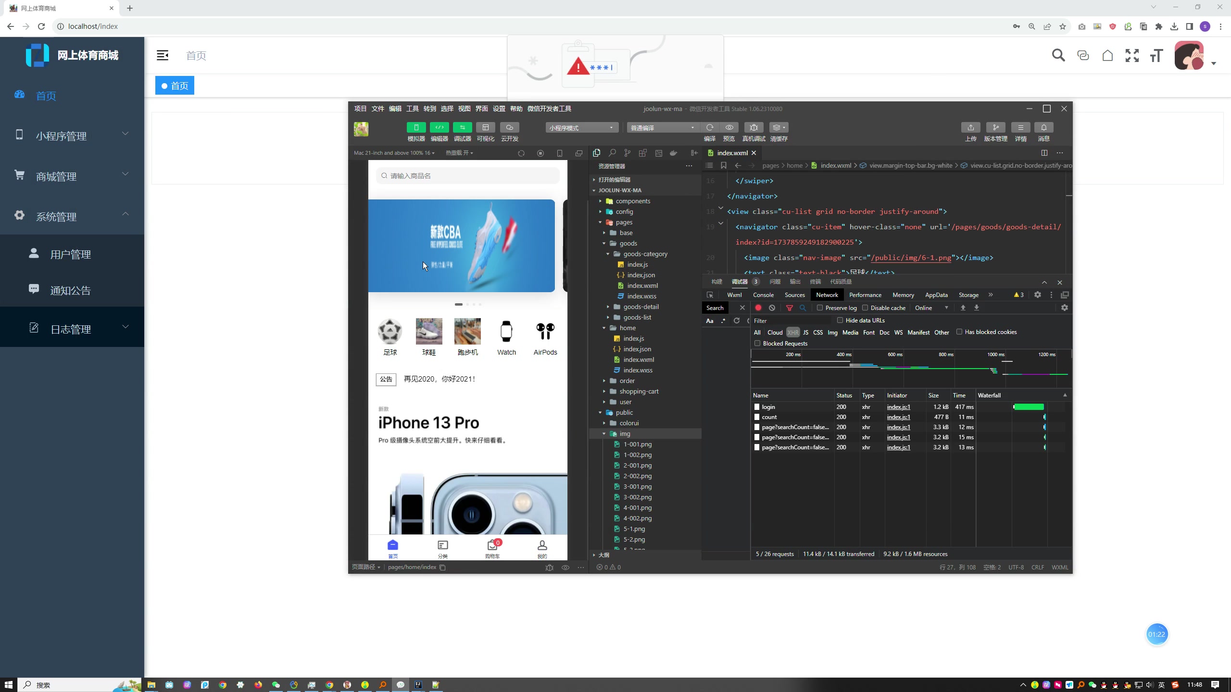The width and height of the screenshot is (1231, 692).
Task: Click the font size icon in admin header
Action: [x=1156, y=55]
